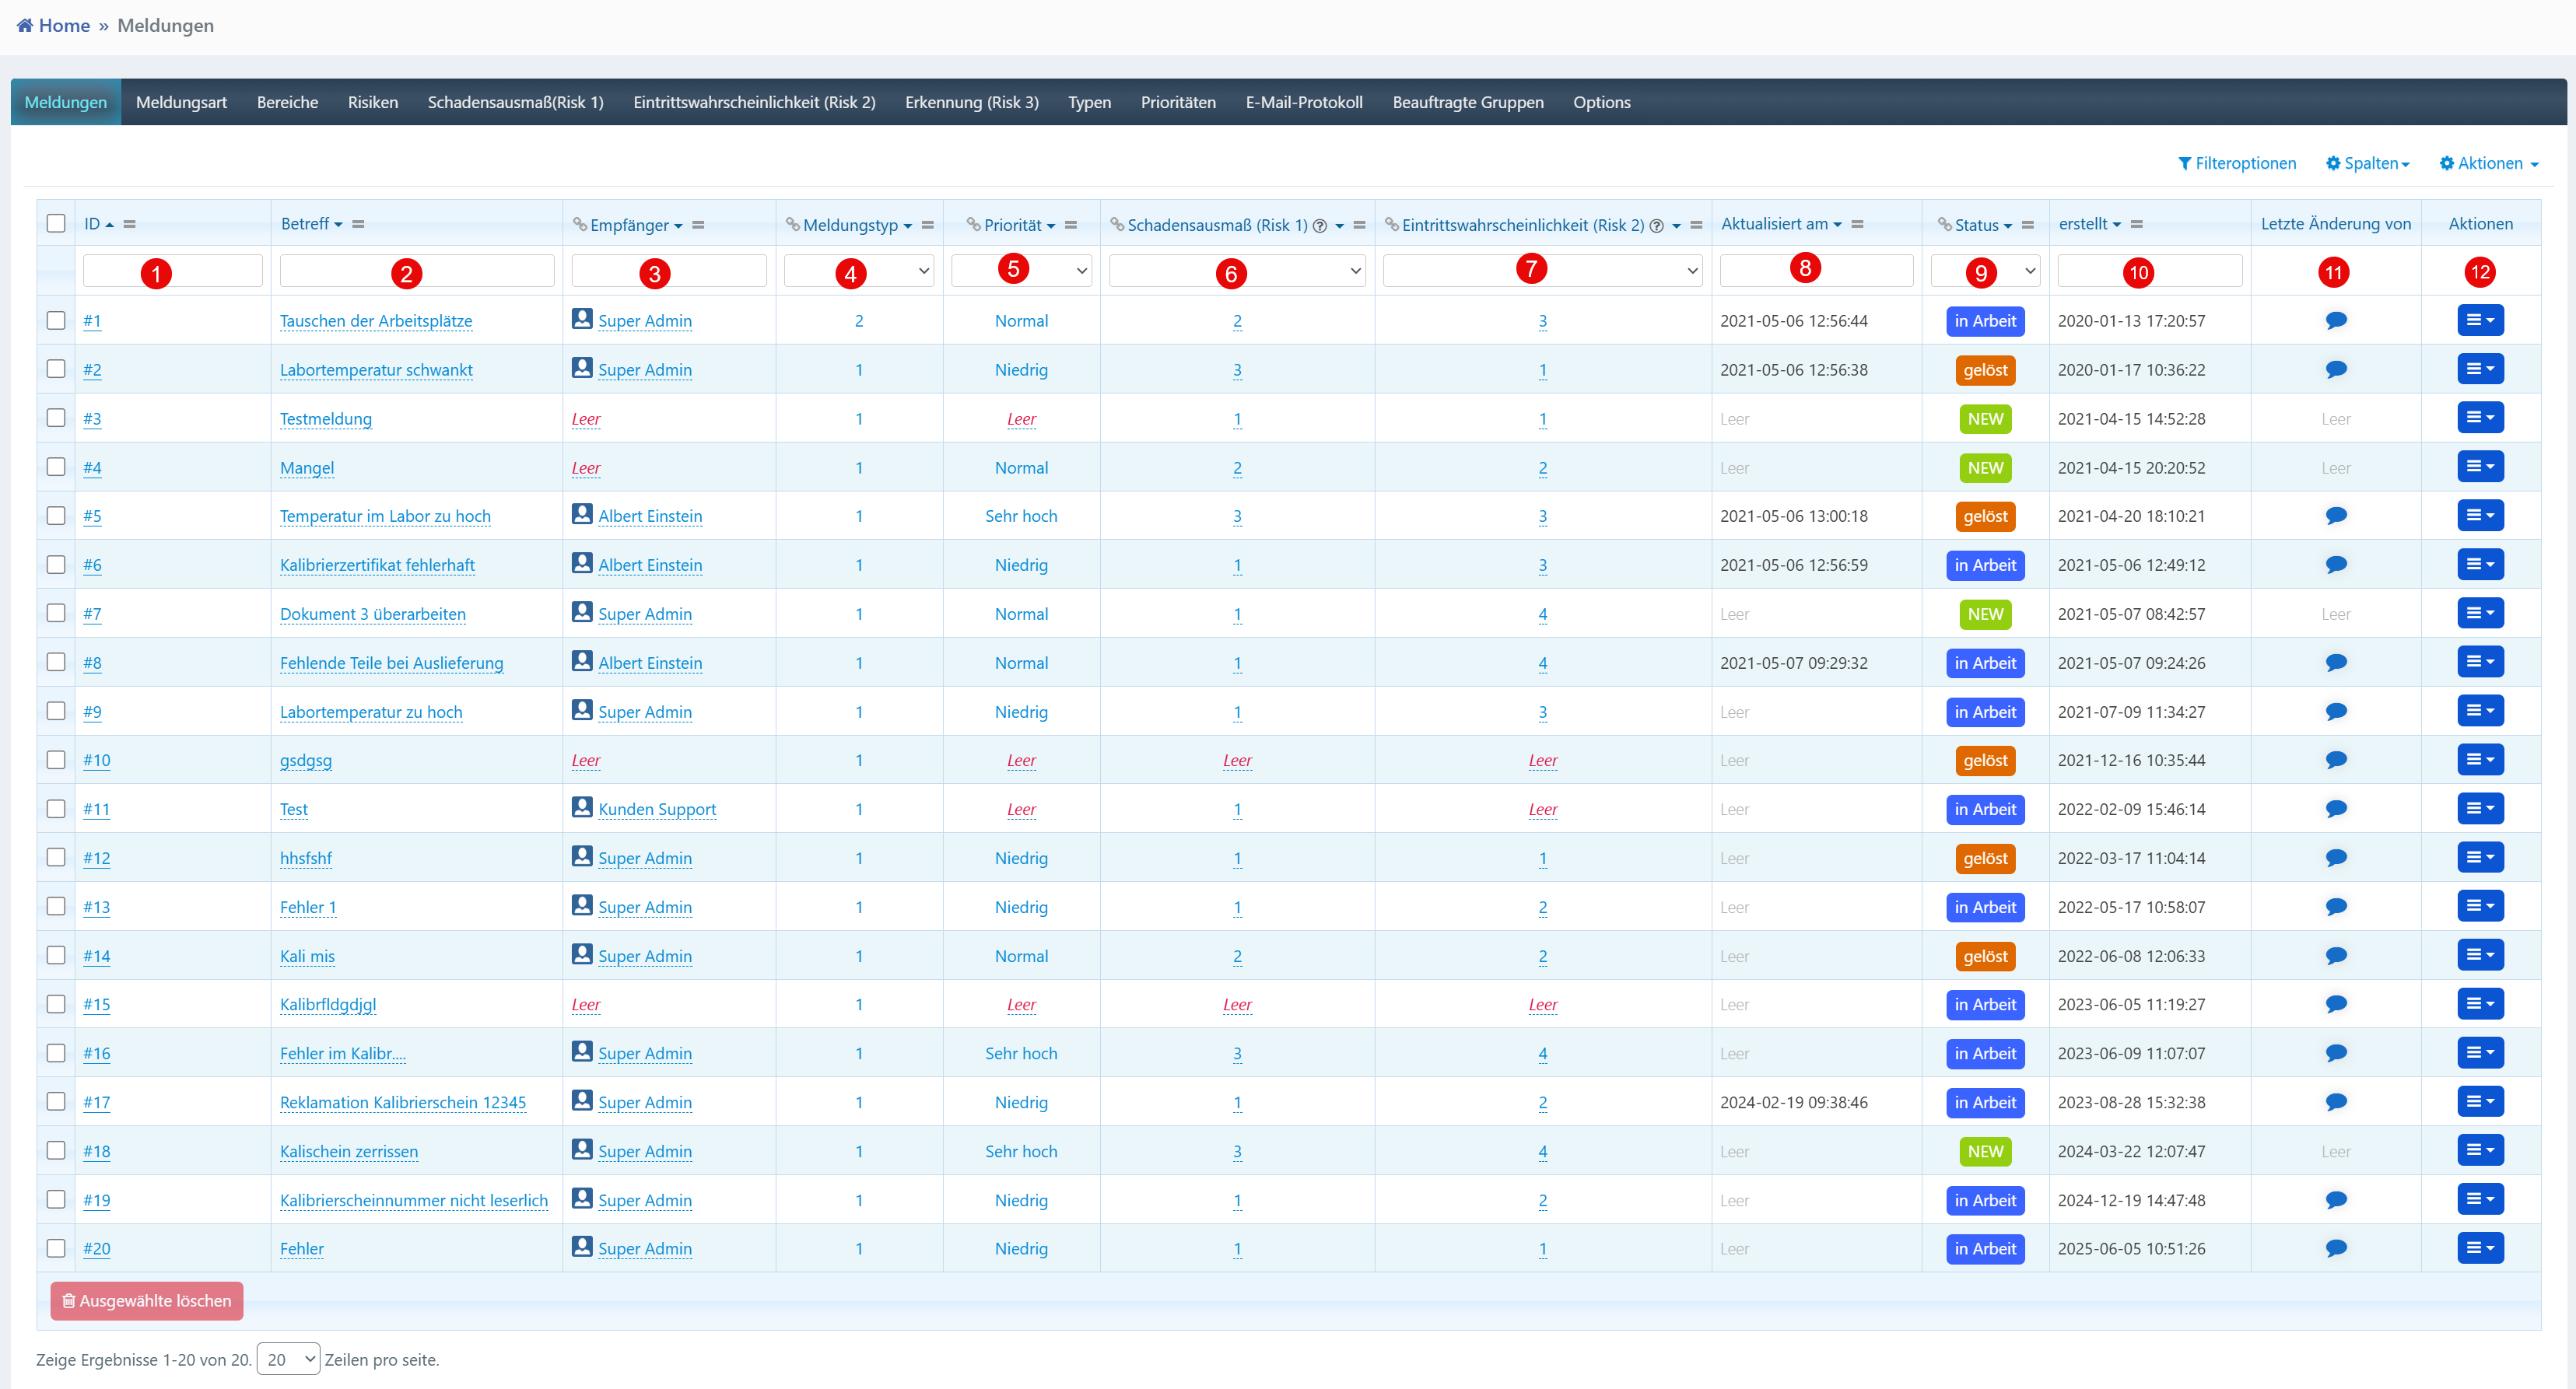Click help question icon on Schadensausmaß column
Image resolution: width=2576 pixels, height=1389 pixels.
coord(1319,226)
